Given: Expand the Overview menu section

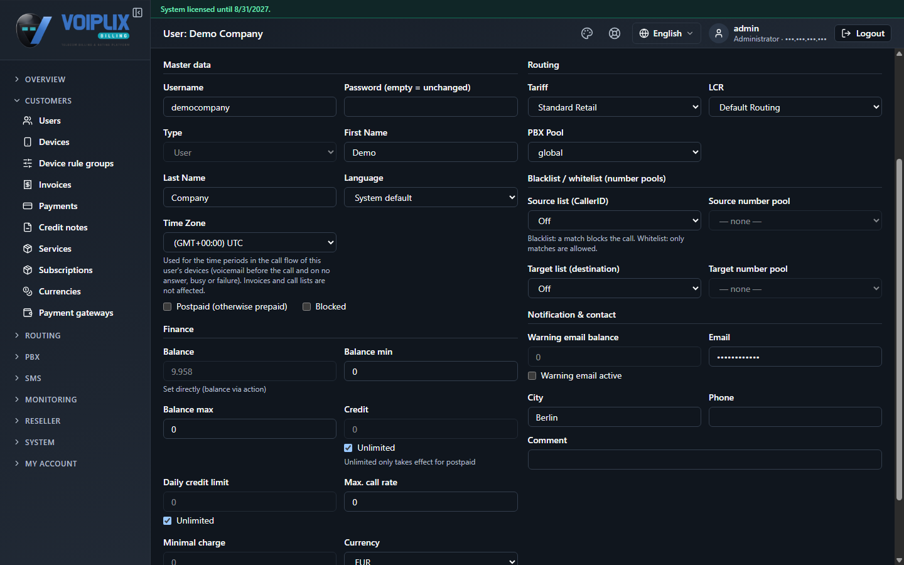Looking at the screenshot, I should click(45, 80).
